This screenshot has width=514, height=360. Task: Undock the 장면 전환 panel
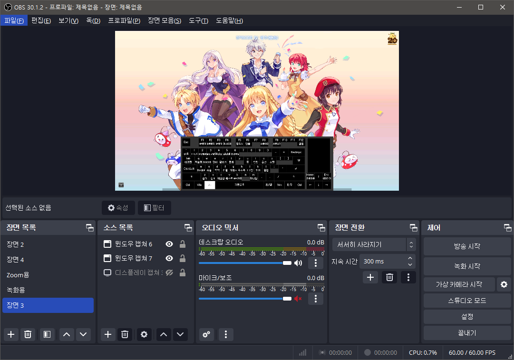tap(413, 227)
